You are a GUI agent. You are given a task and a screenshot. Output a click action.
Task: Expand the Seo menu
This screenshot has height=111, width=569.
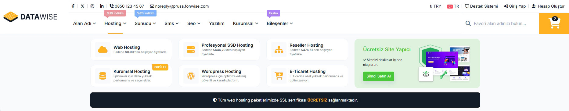click(194, 23)
